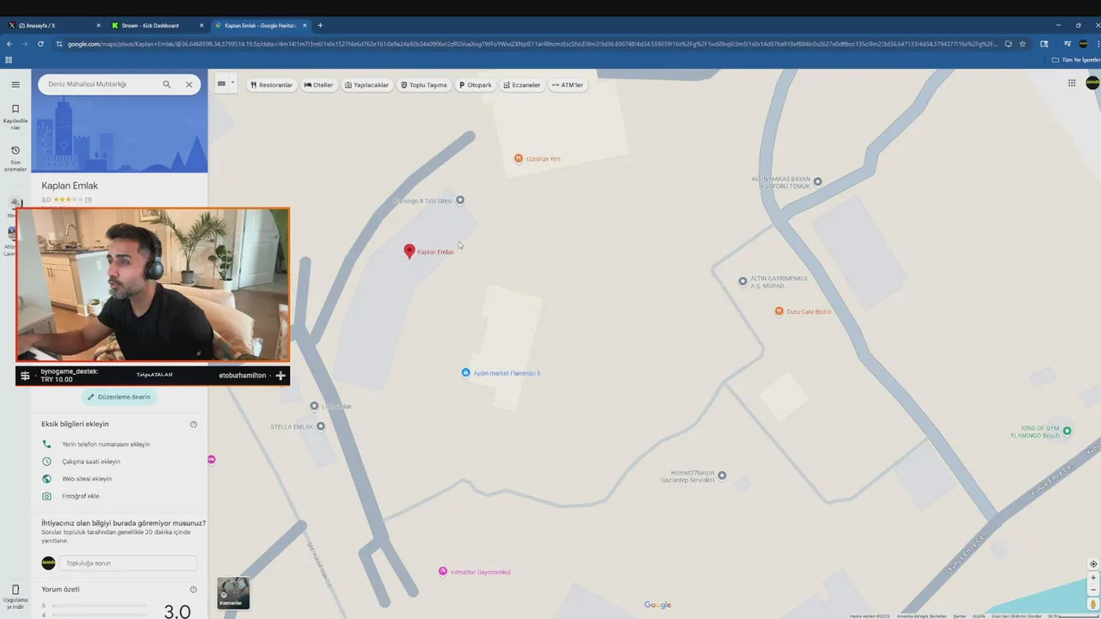Open Kaydedilenler (Saved) in sidebar
The width and height of the screenshot is (1101, 619).
[x=15, y=117]
